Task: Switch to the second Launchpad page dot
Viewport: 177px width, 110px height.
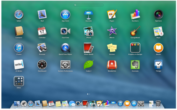Action: [90, 94]
